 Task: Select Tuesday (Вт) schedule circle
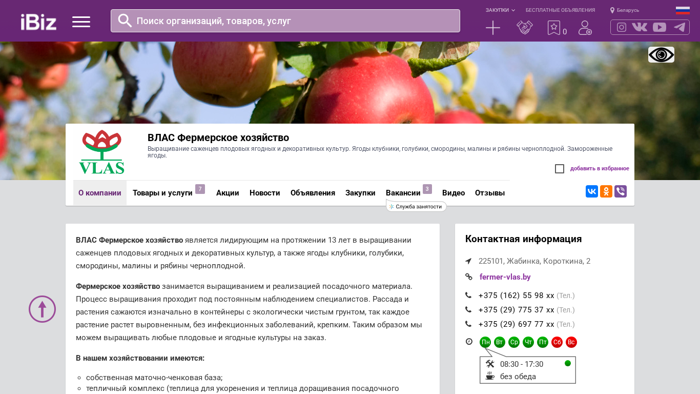click(500, 342)
